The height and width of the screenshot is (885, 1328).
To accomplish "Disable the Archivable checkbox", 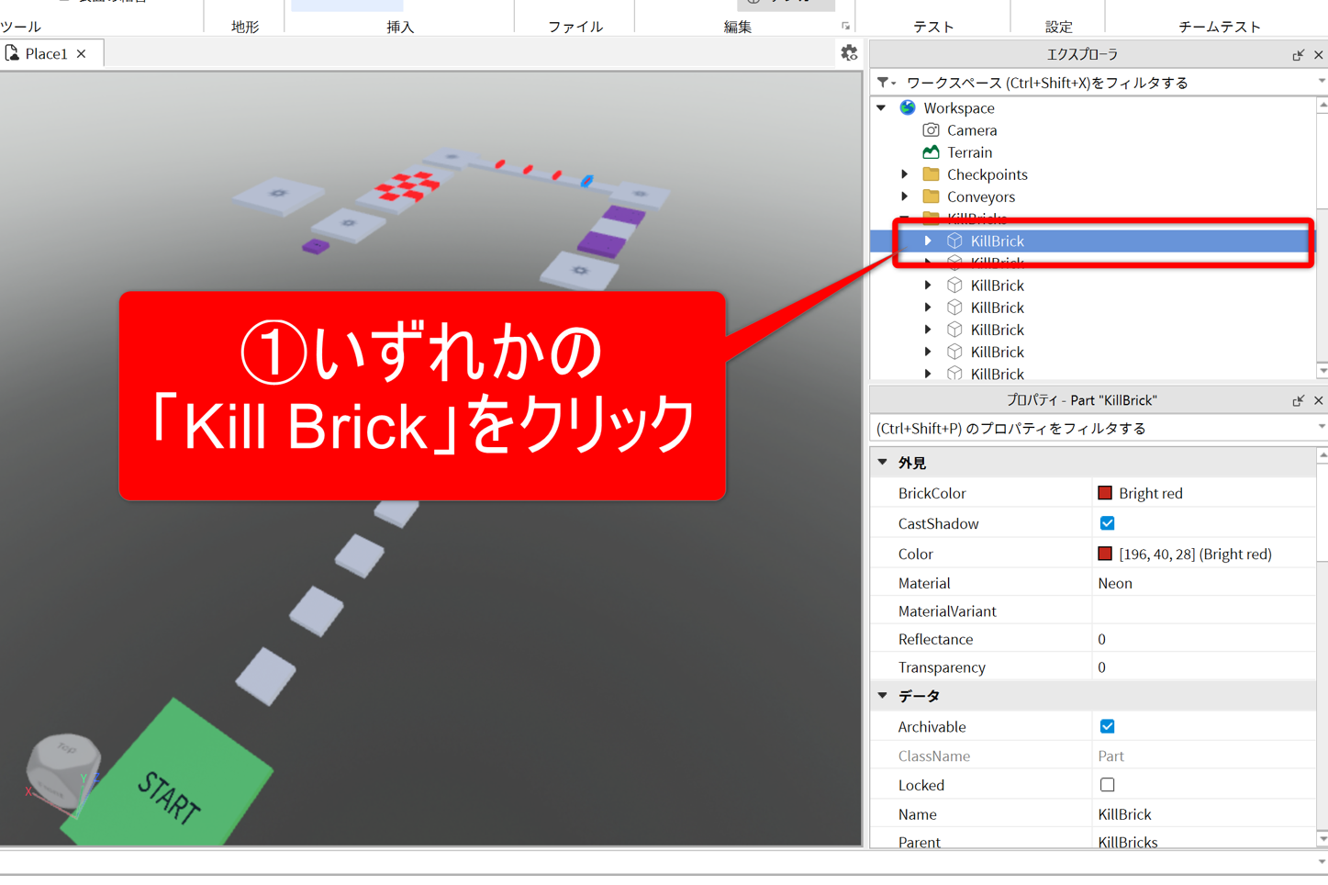I will [x=1107, y=726].
